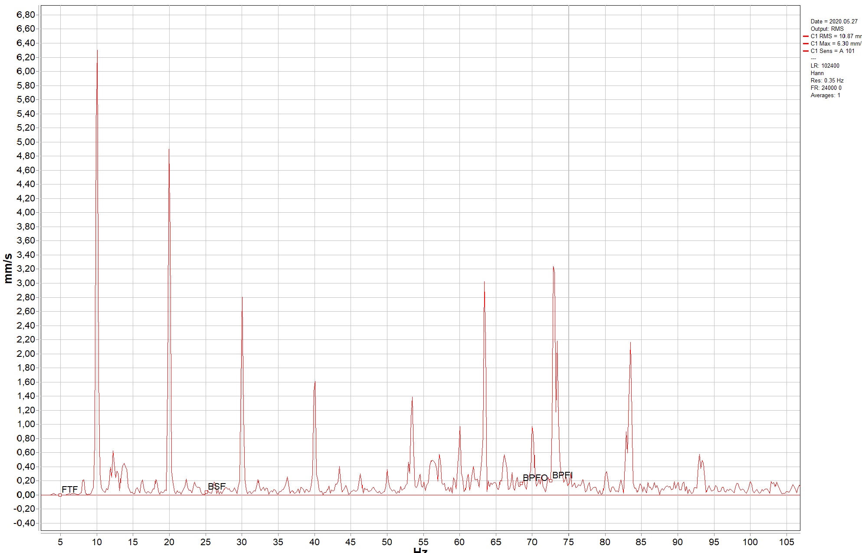Click the '6,80' Y-axis tick label
Screen dimensions: 862x553
(26, 15)
